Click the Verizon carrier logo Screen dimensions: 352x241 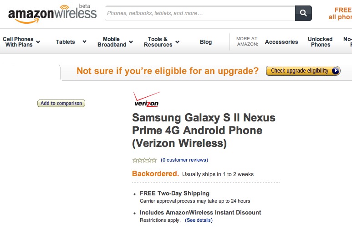146,99
